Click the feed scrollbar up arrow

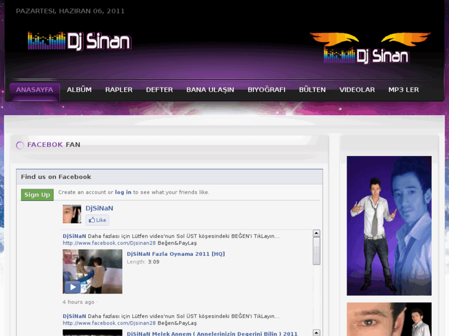click(x=316, y=233)
